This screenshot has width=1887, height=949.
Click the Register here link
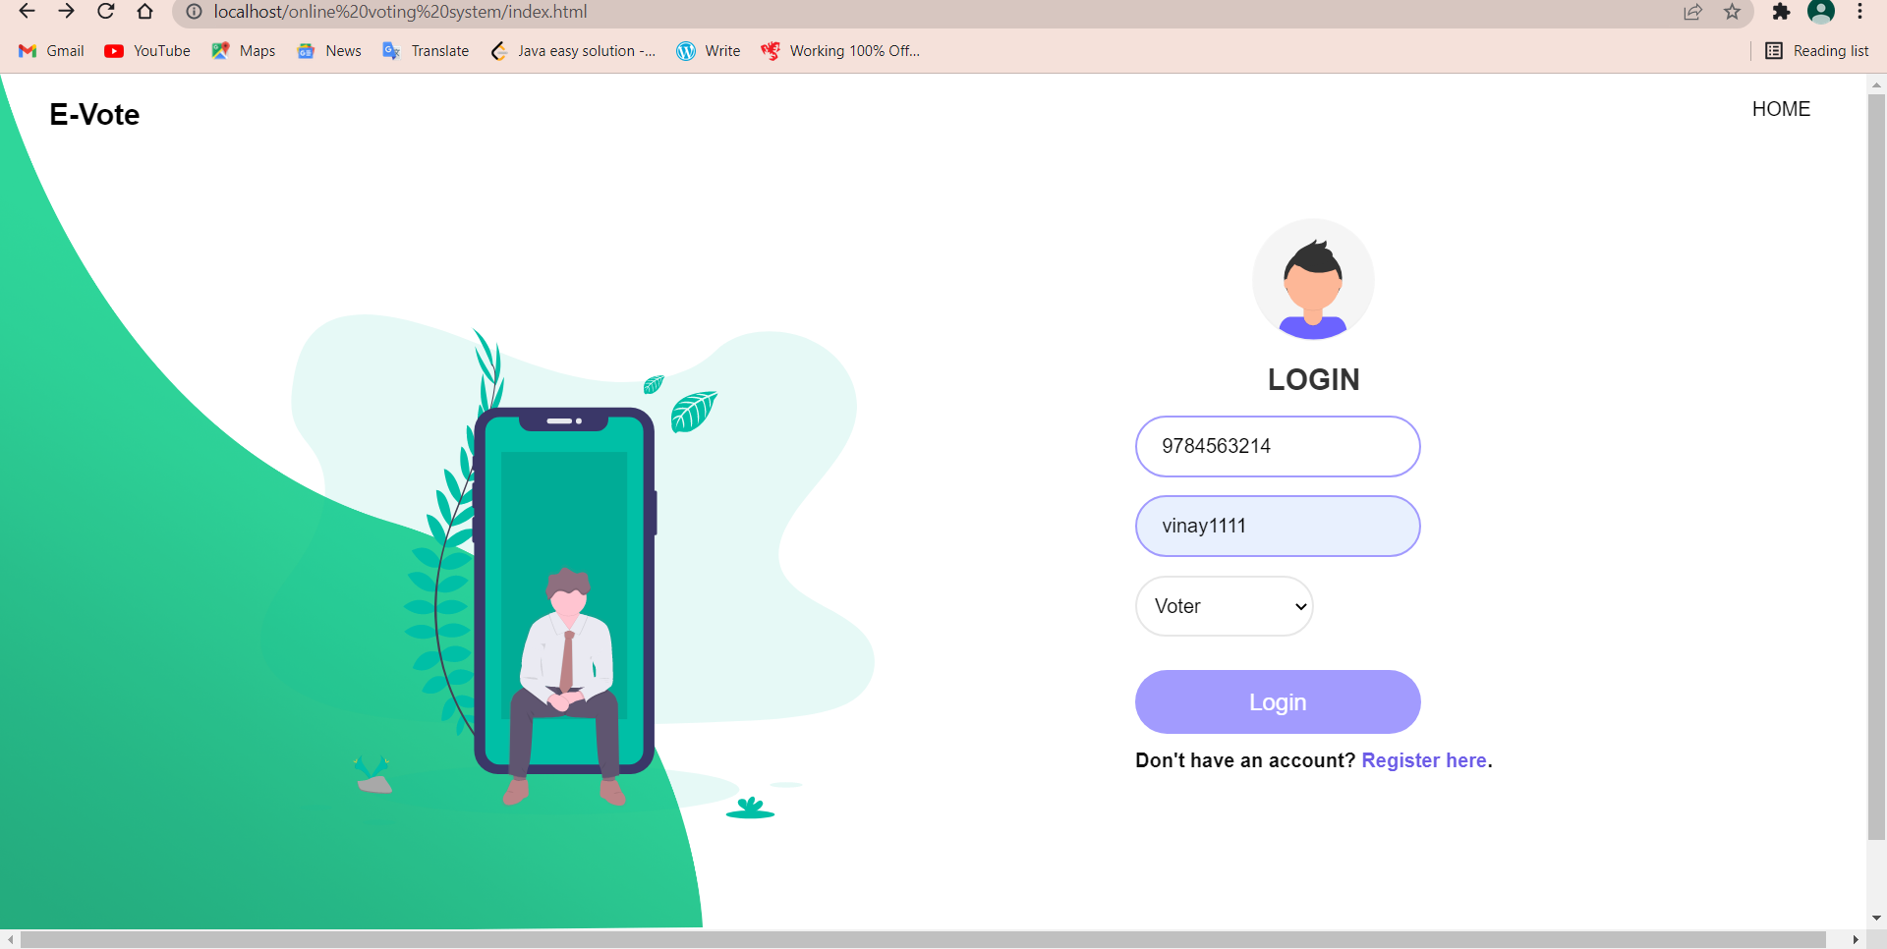(x=1424, y=759)
